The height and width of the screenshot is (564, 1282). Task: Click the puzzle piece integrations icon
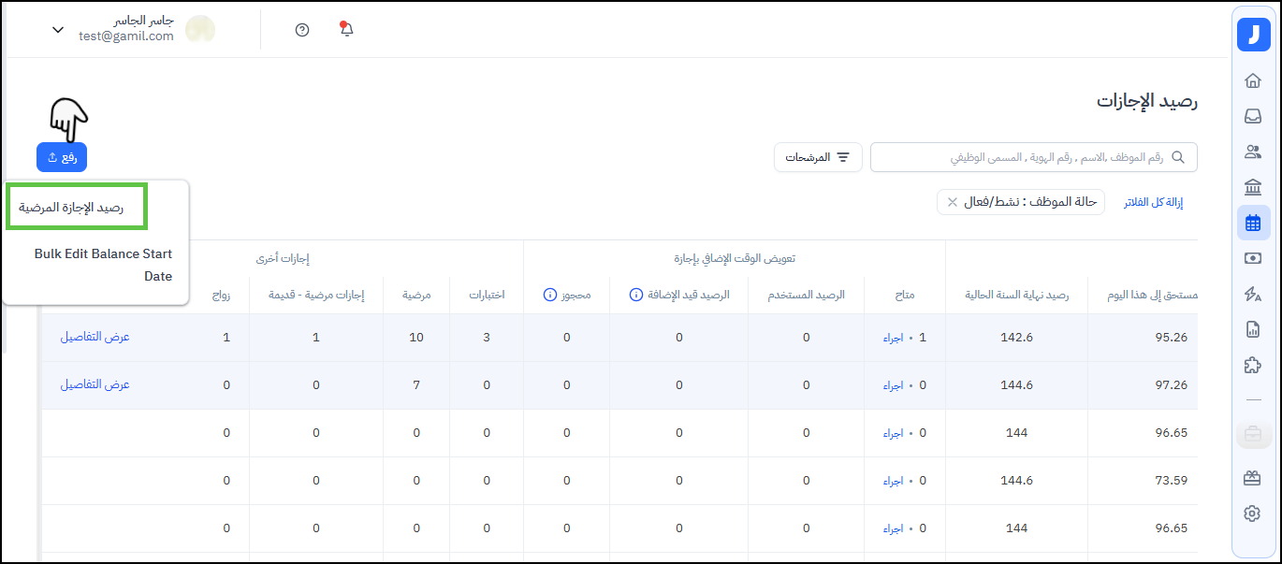point(1253,366)
